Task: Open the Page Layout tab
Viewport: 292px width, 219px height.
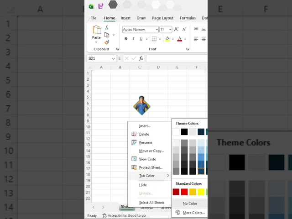Action: tap(162, 18)
